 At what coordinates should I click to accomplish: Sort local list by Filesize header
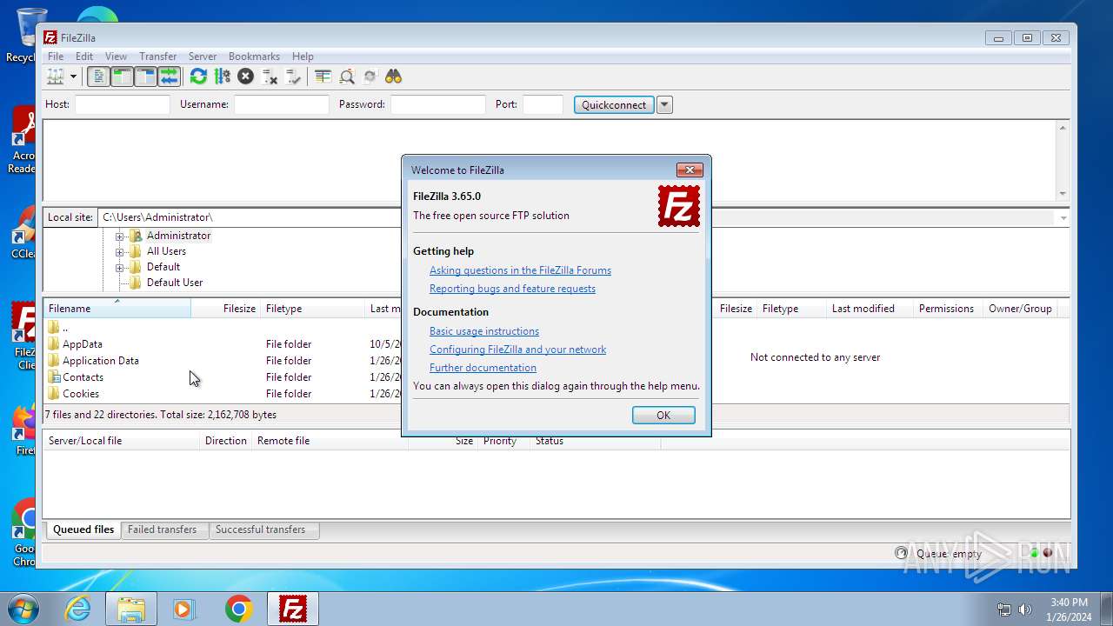[x=226, y=309]
